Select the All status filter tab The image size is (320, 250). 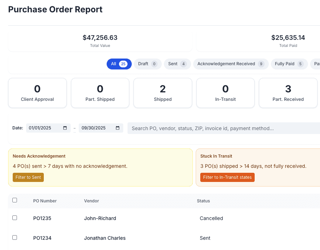pyautogui.click(x=119, y=64)
